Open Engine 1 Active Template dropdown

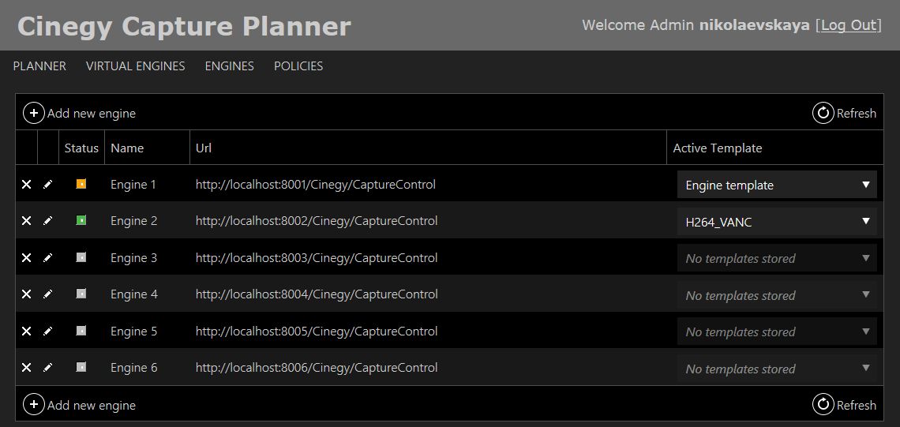click(777, 185)
